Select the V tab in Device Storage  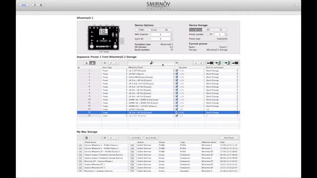tap(196, 30)
